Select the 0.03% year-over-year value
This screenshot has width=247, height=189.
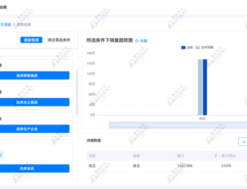point(226,166)
